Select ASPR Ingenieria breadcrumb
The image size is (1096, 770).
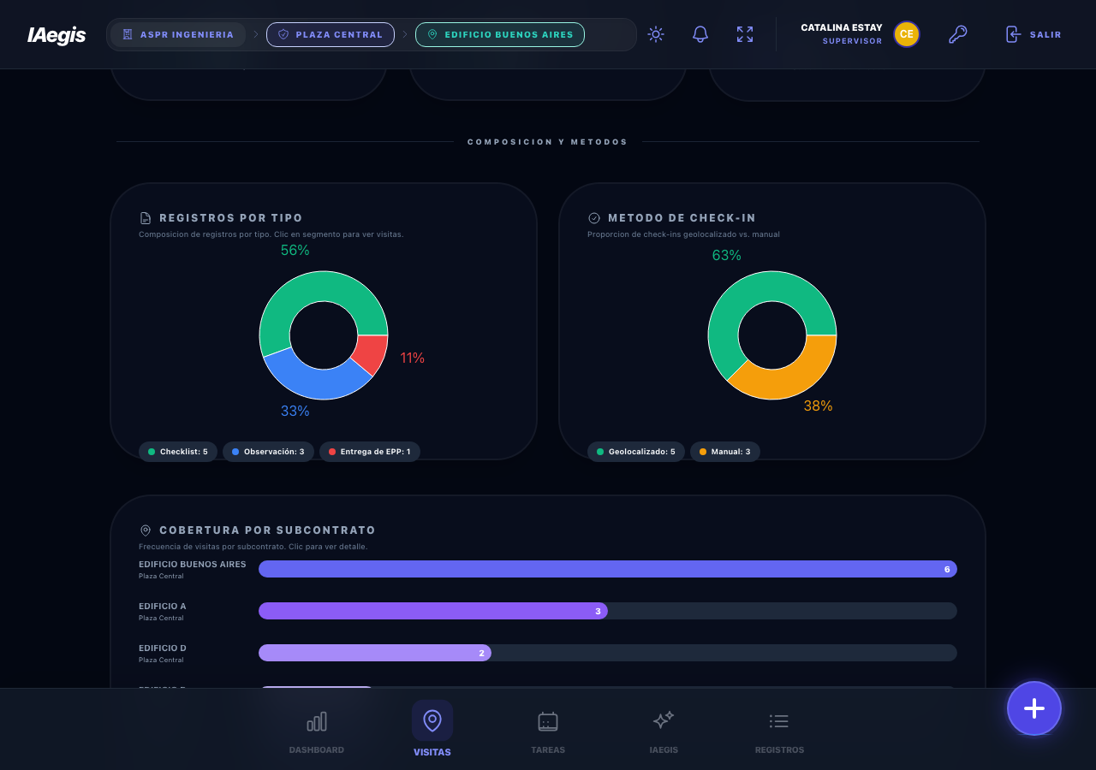(178, 34)
